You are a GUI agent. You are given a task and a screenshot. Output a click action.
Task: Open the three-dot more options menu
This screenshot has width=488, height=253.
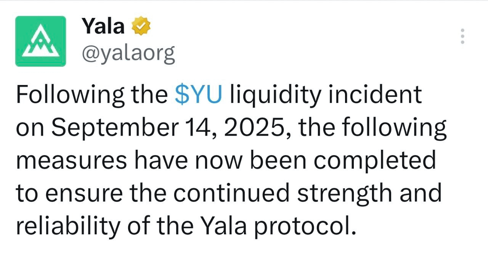(462, 36)
